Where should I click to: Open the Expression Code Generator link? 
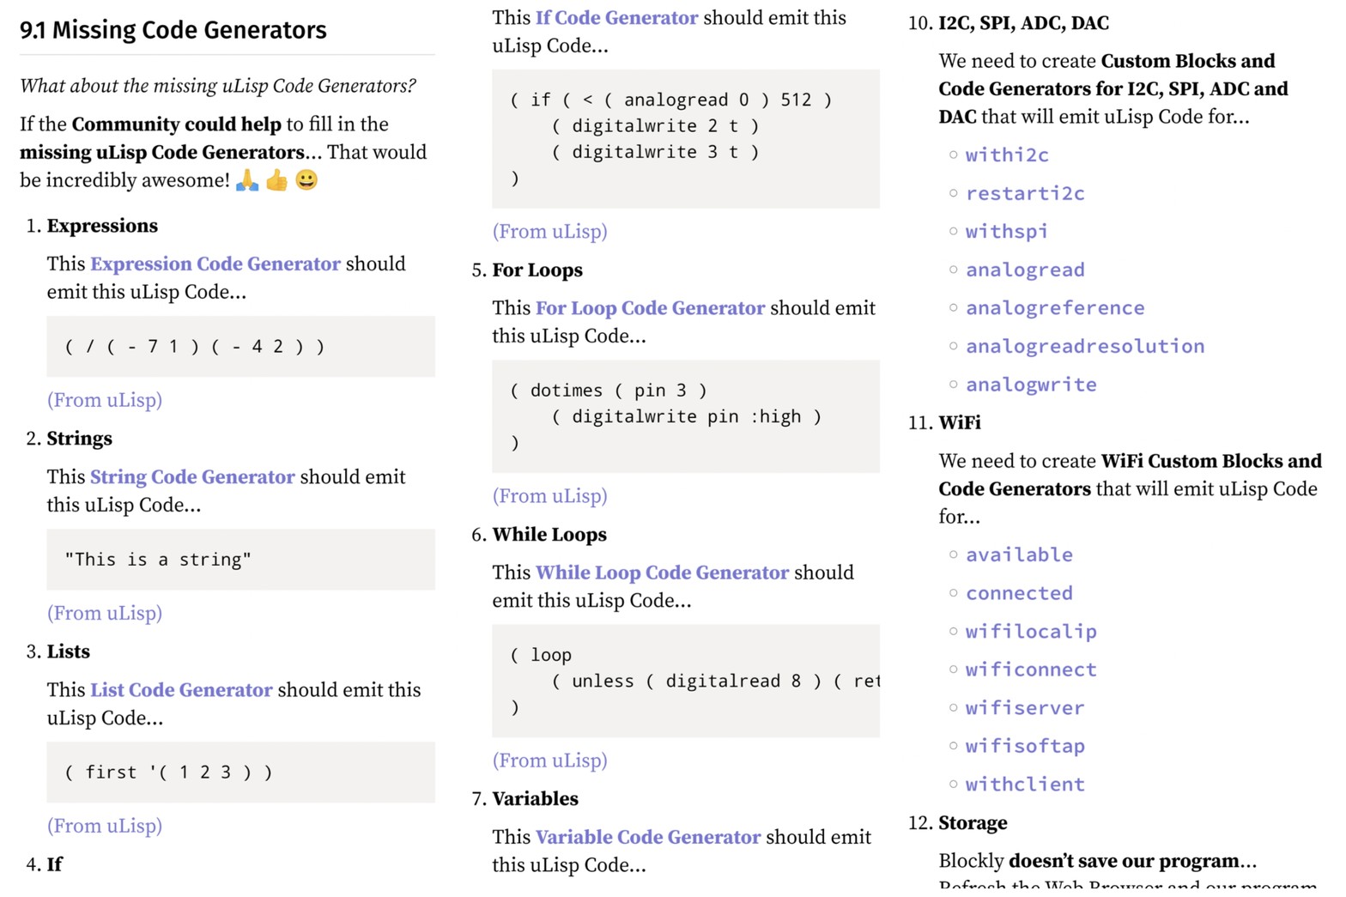tap(215, 264)
